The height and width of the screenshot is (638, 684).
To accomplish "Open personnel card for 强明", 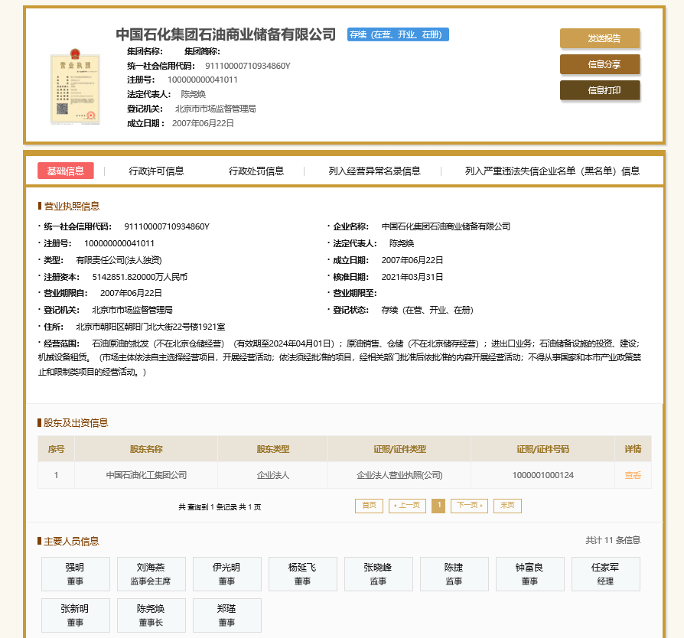I will (76, 574).
